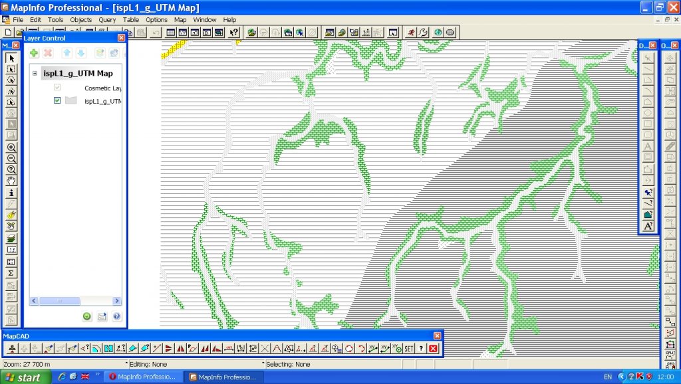The height and width of the screenshot is (384, 681).
Task: Select the arrow Select tool in Main toolbar
Action: 11,58
